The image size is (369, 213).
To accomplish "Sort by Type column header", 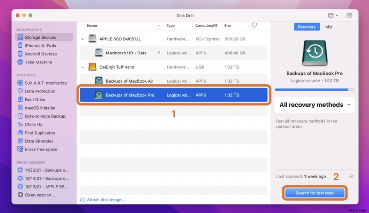I will (x=171, y=26).
